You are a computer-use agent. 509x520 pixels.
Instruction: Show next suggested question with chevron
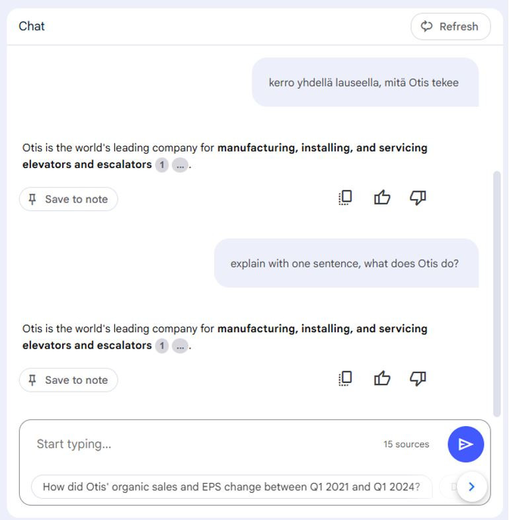pos(472,486)
